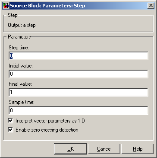Focus the Step time input field
The height and width of the screenshot is (158, 157).
[78, 56]
